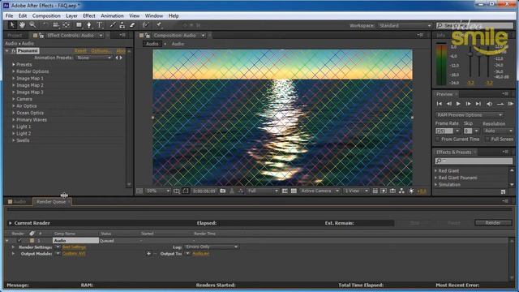
Task: Uncheck render checkbox for Audio queue item
Action: (19, 241)
